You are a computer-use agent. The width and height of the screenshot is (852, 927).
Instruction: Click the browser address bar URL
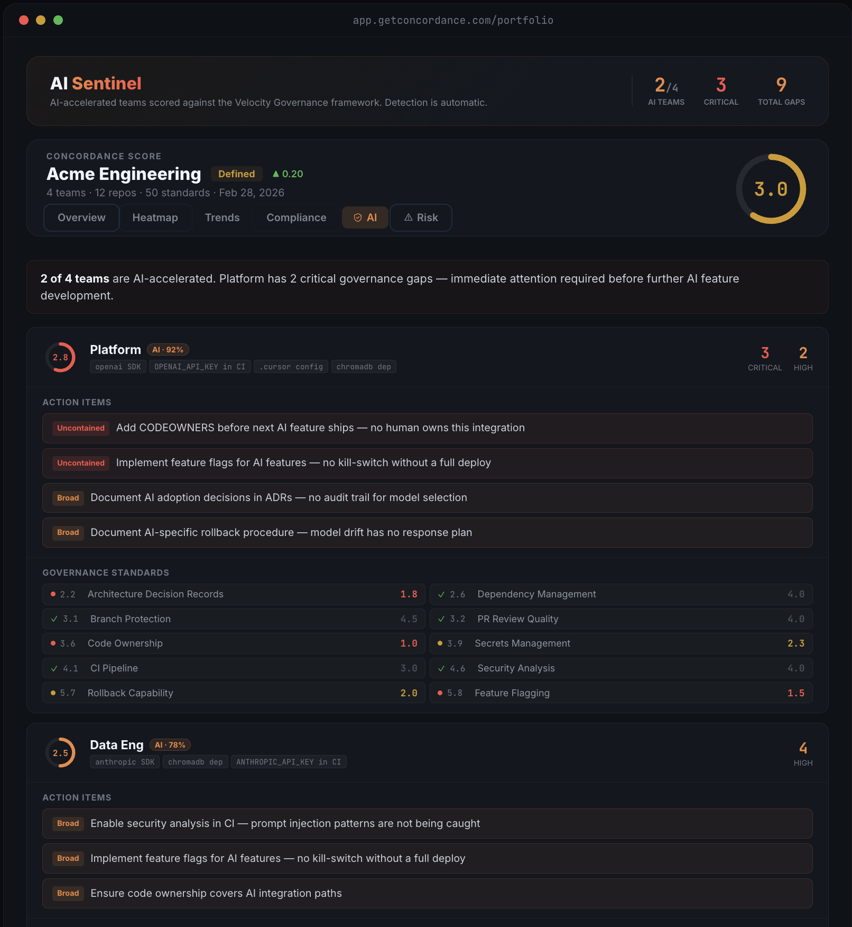pos(453,20)
